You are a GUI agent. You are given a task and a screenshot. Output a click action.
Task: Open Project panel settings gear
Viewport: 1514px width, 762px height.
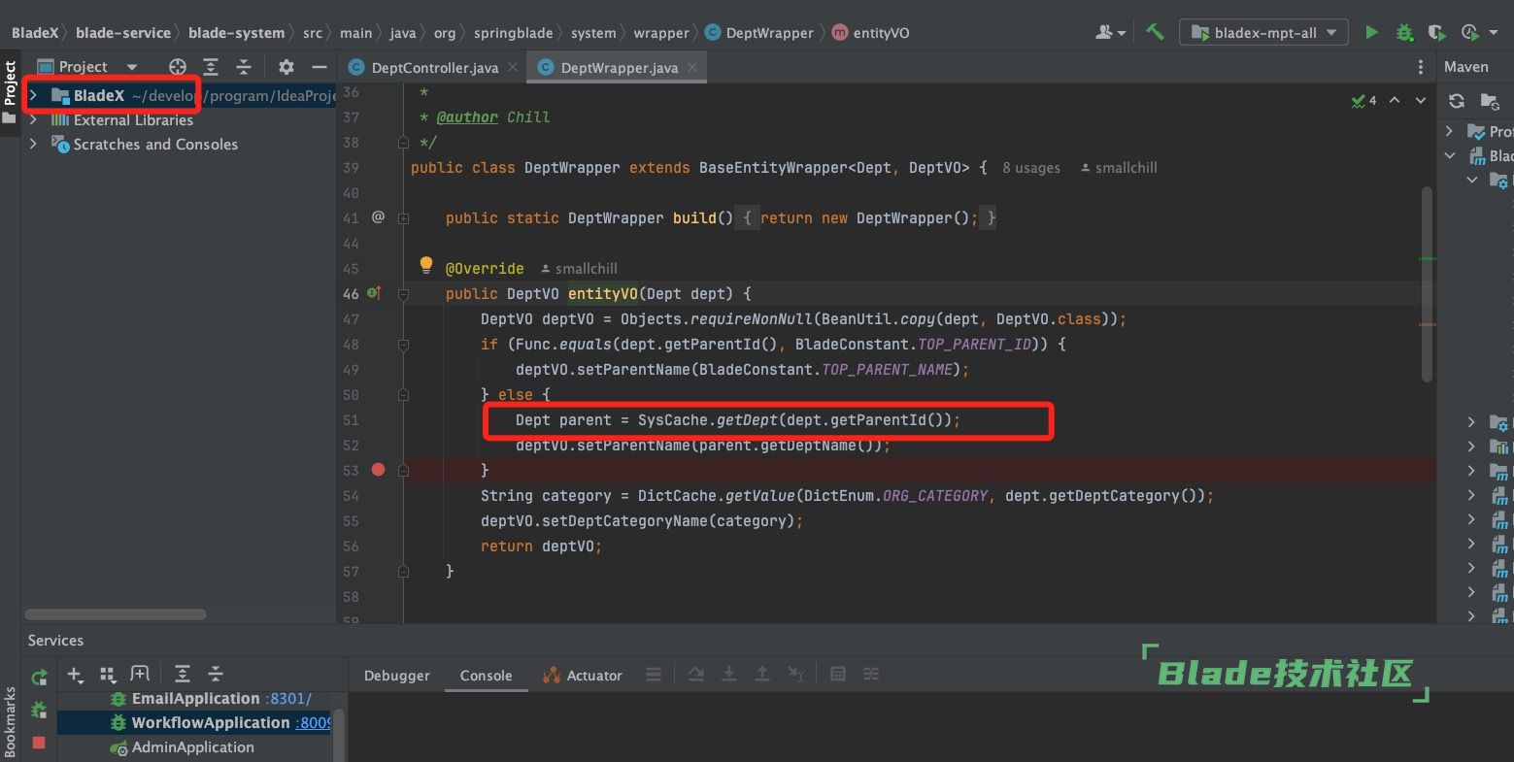pyautogui.click(x=286, y=67)
